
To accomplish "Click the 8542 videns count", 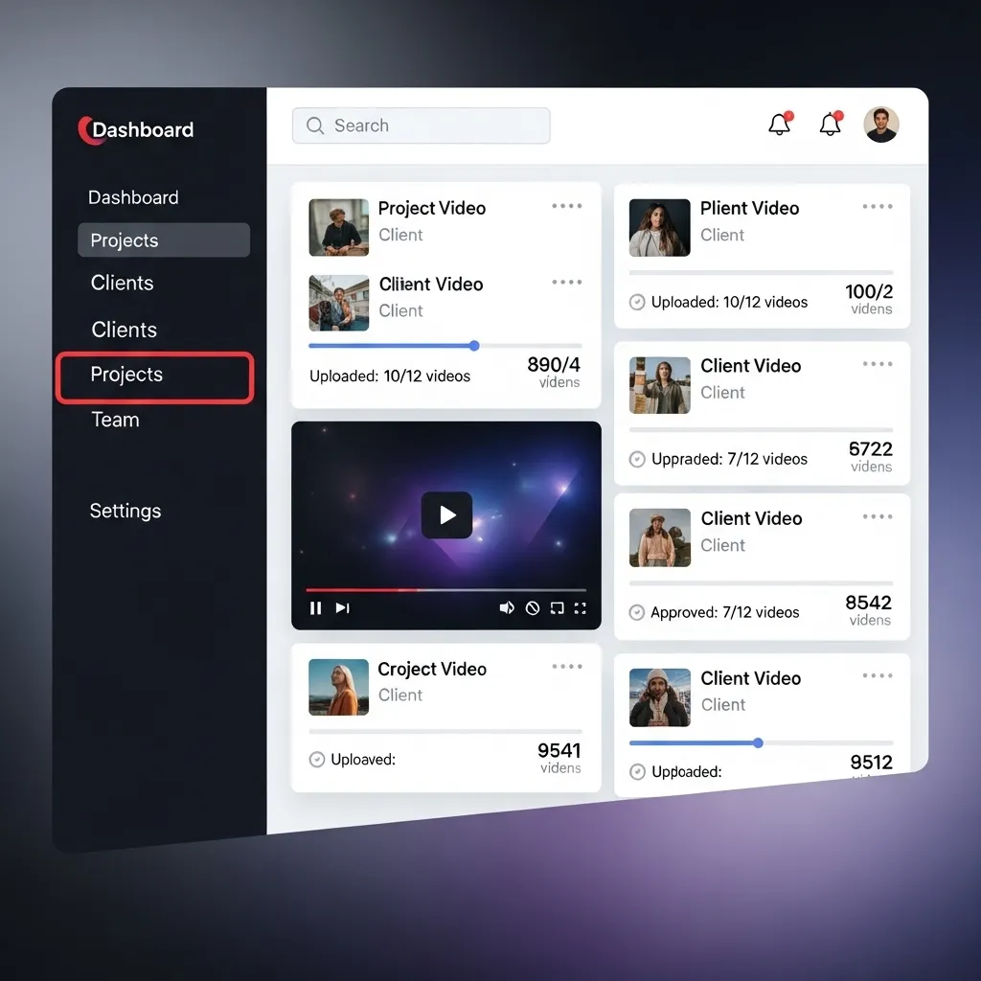I will (868, 610).
